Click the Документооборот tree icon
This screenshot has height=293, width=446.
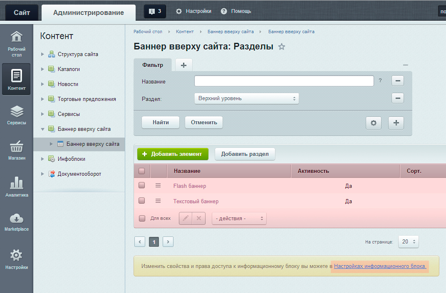click(x=52, y=174)
